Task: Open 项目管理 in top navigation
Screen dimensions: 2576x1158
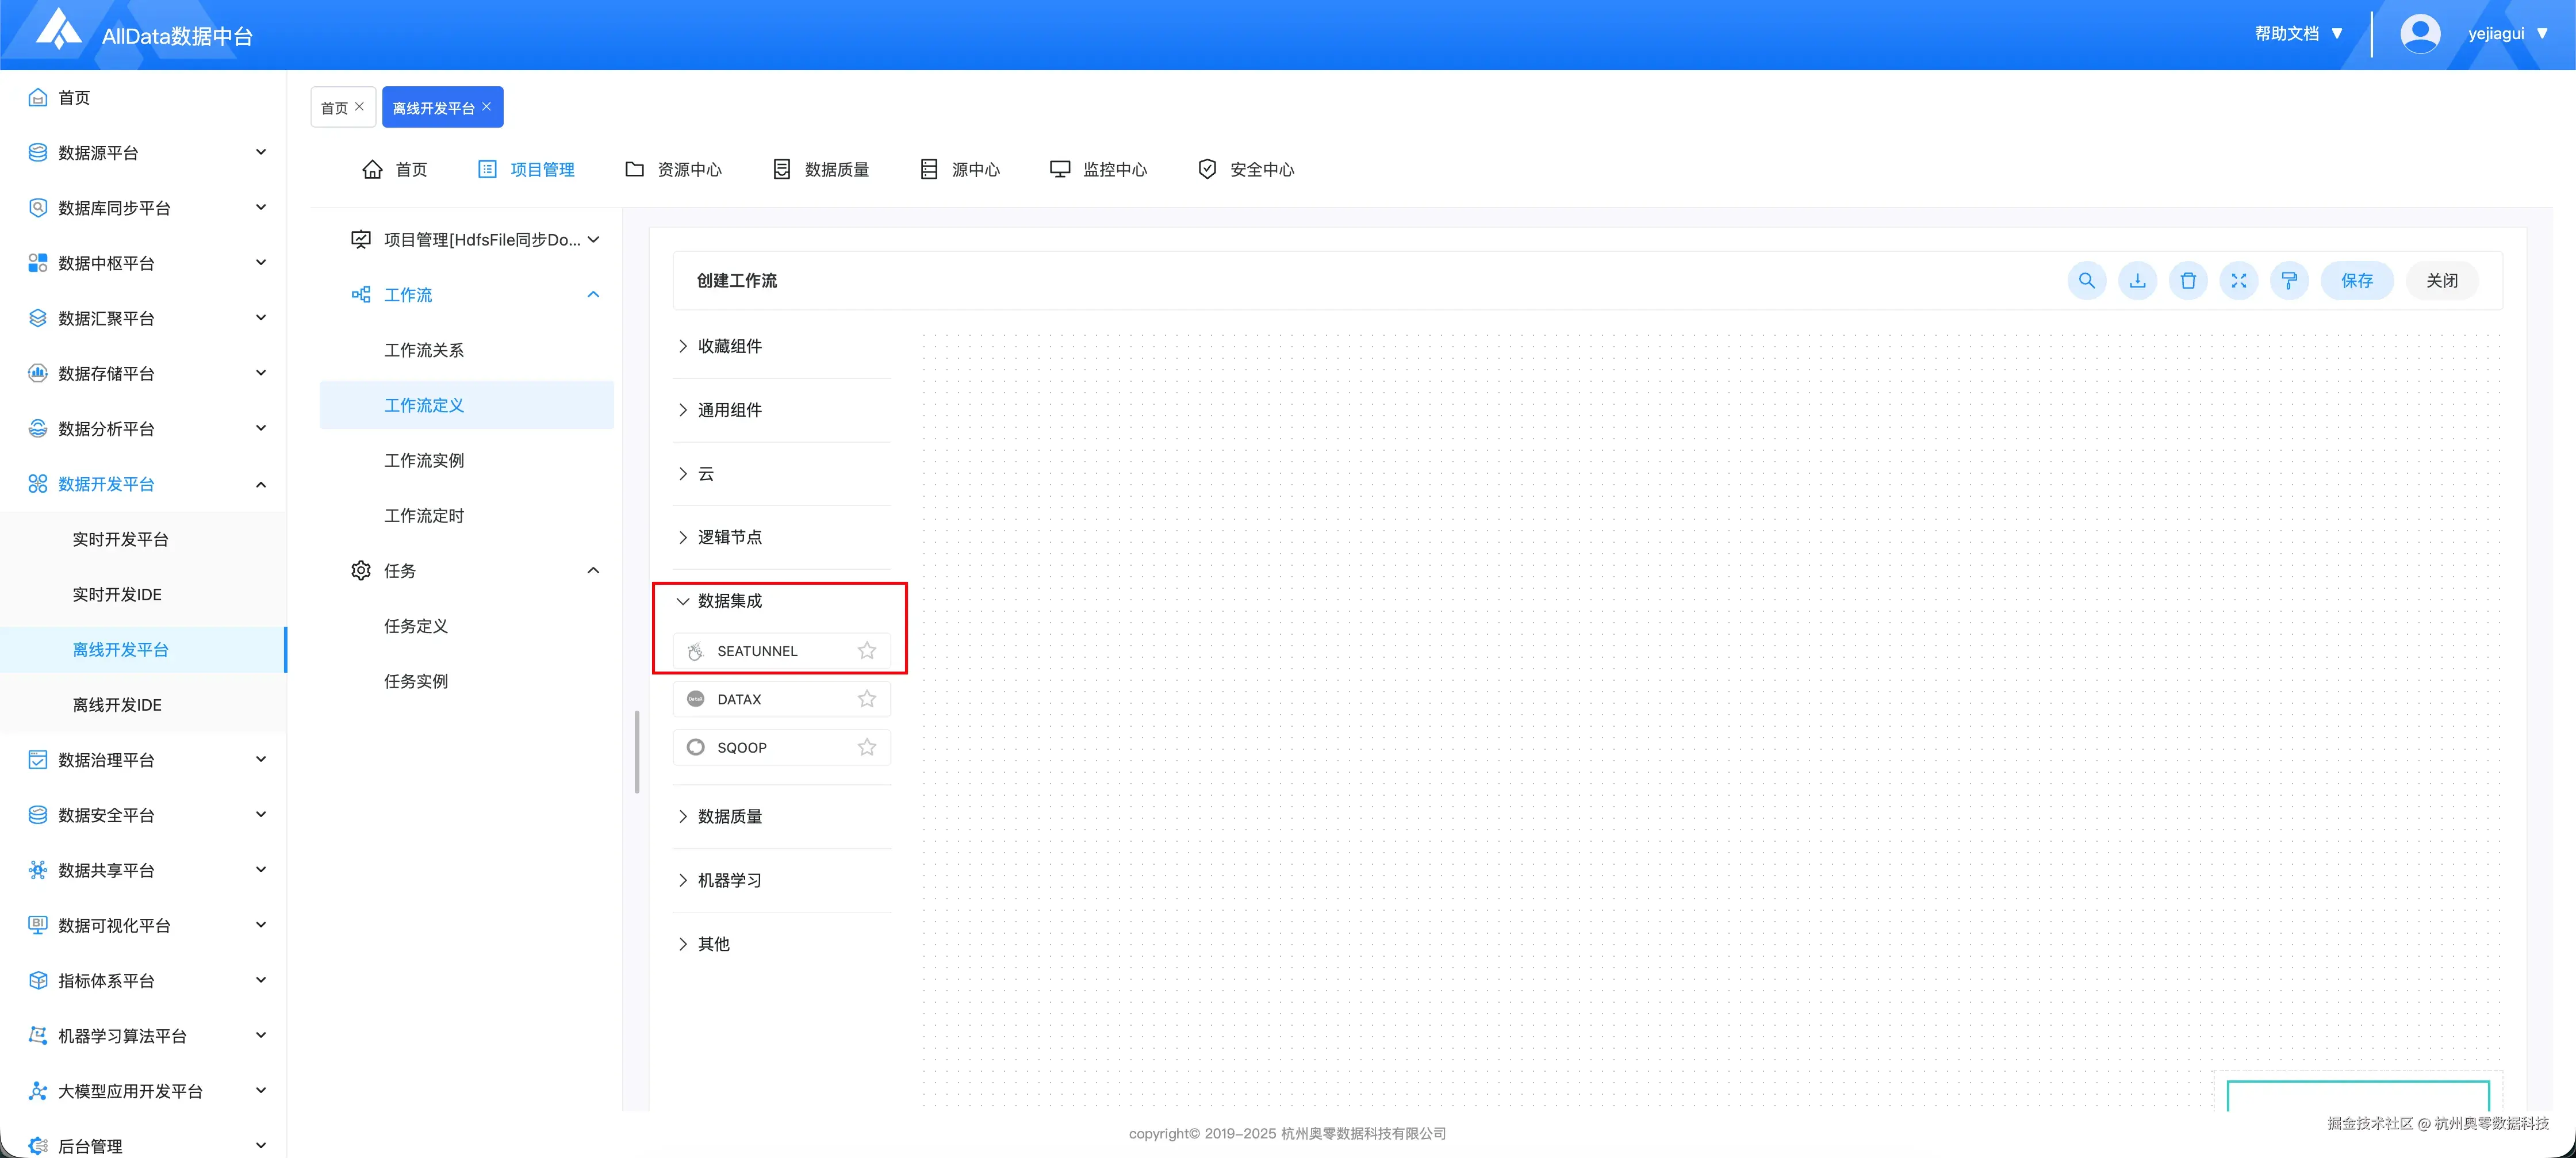Action: [526, 170]
